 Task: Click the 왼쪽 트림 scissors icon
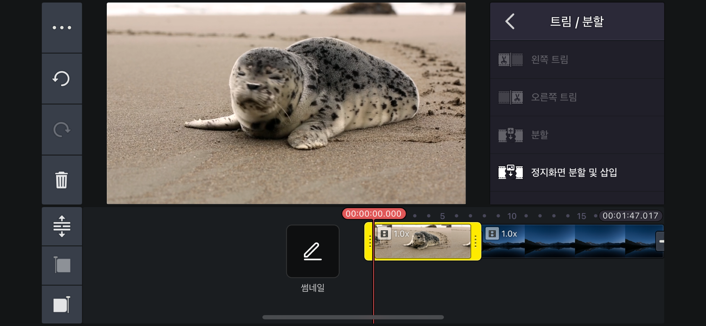[x=510, y=60]
